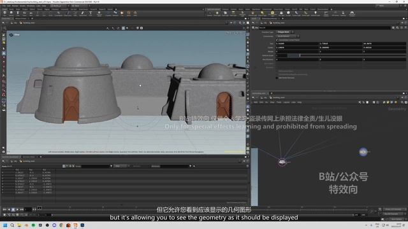
Task: Select the File shelf tool
Action: [x=122, y=13]
